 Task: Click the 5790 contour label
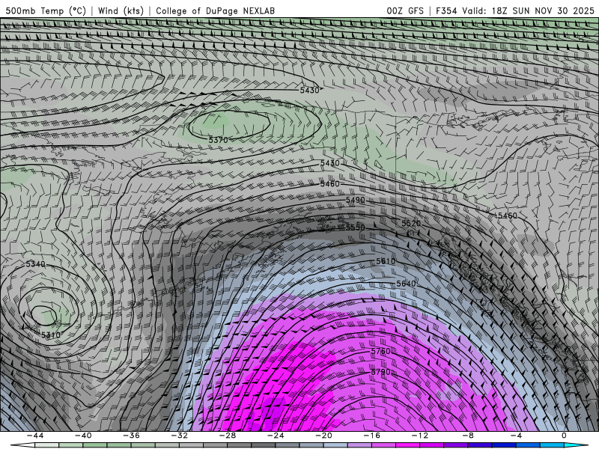tap(381, 371)
